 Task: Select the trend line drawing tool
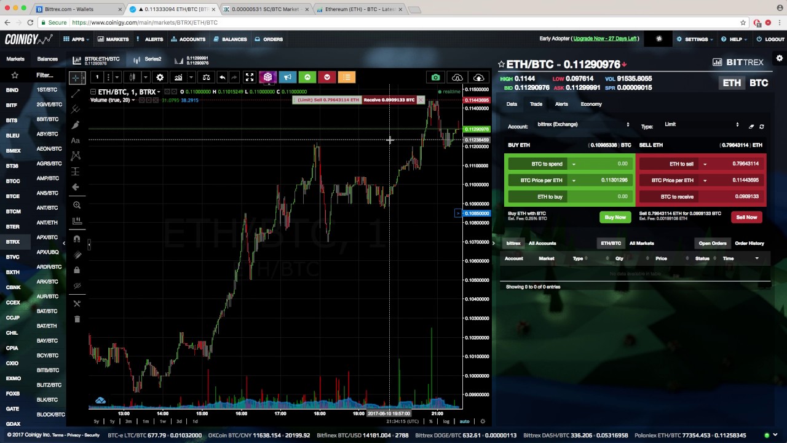(76, 94)
